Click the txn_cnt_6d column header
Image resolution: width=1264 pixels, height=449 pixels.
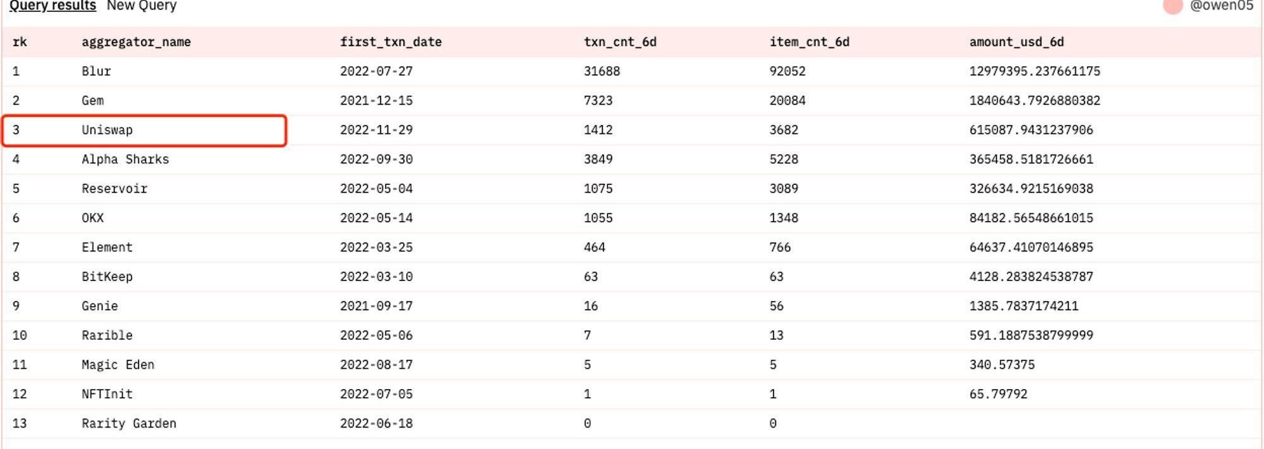[x=620, y=42]
